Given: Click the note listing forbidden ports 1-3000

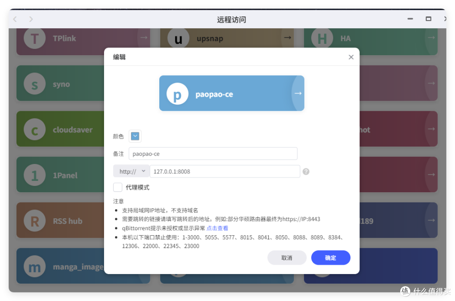Looking at the screenshot, I should click(x=233, y=242).
